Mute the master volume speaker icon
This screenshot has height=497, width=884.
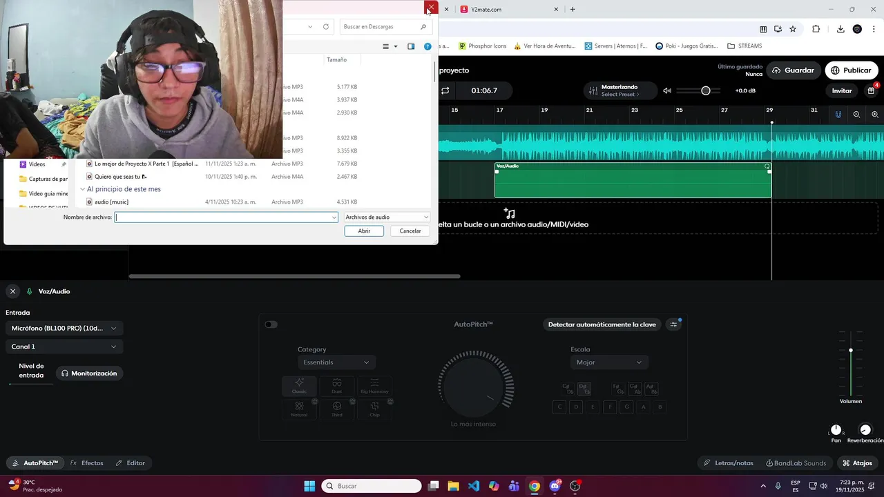667,90
